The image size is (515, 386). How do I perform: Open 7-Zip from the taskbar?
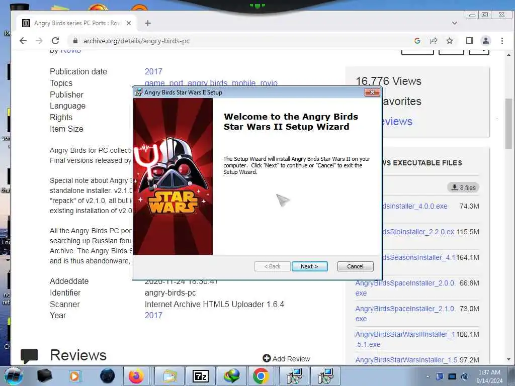pyautogui.click(x=201, y=376)
